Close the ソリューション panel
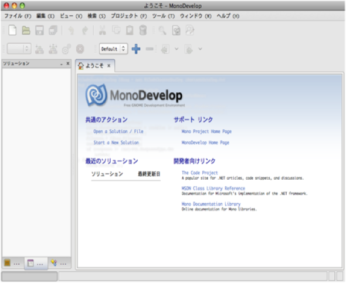 (68, 63)
